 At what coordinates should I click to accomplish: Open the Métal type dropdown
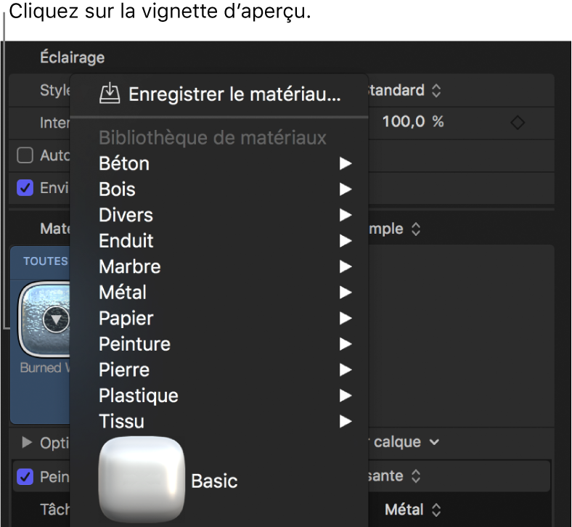413,510
